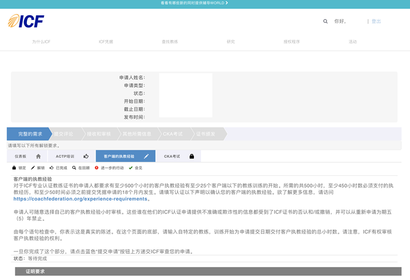The image size is (410, 280).
Task: Open the 查找教练 navigation menu
Action: coord(169,42)
